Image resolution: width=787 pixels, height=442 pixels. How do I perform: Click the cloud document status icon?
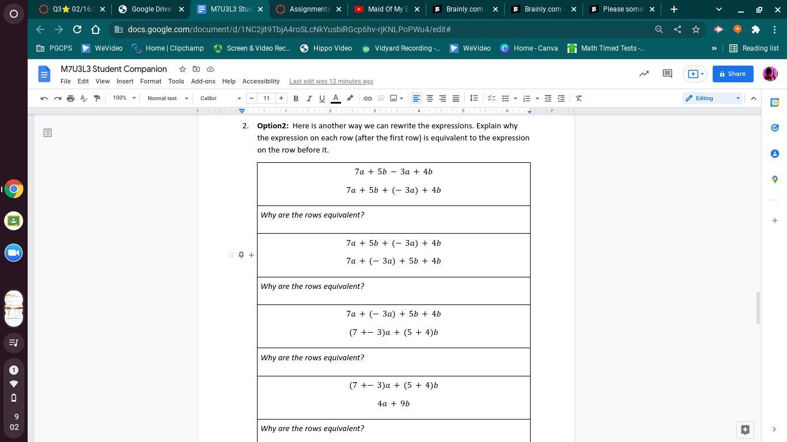[x=210, y=69]
